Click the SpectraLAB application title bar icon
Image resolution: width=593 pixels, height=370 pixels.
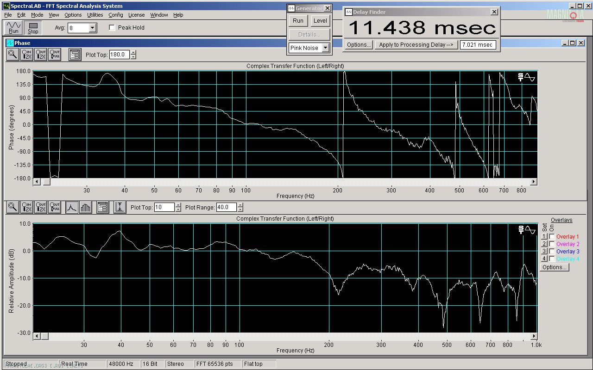coord(6,6)
